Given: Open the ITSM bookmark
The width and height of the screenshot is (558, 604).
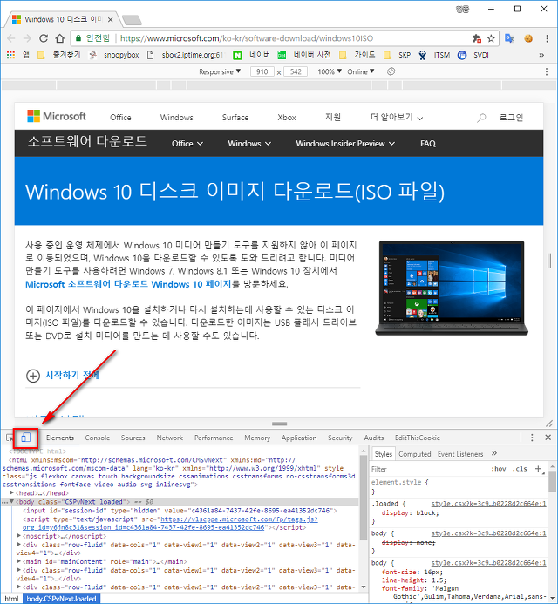Looking at the screenshot, I should click(x=434, y=55).
